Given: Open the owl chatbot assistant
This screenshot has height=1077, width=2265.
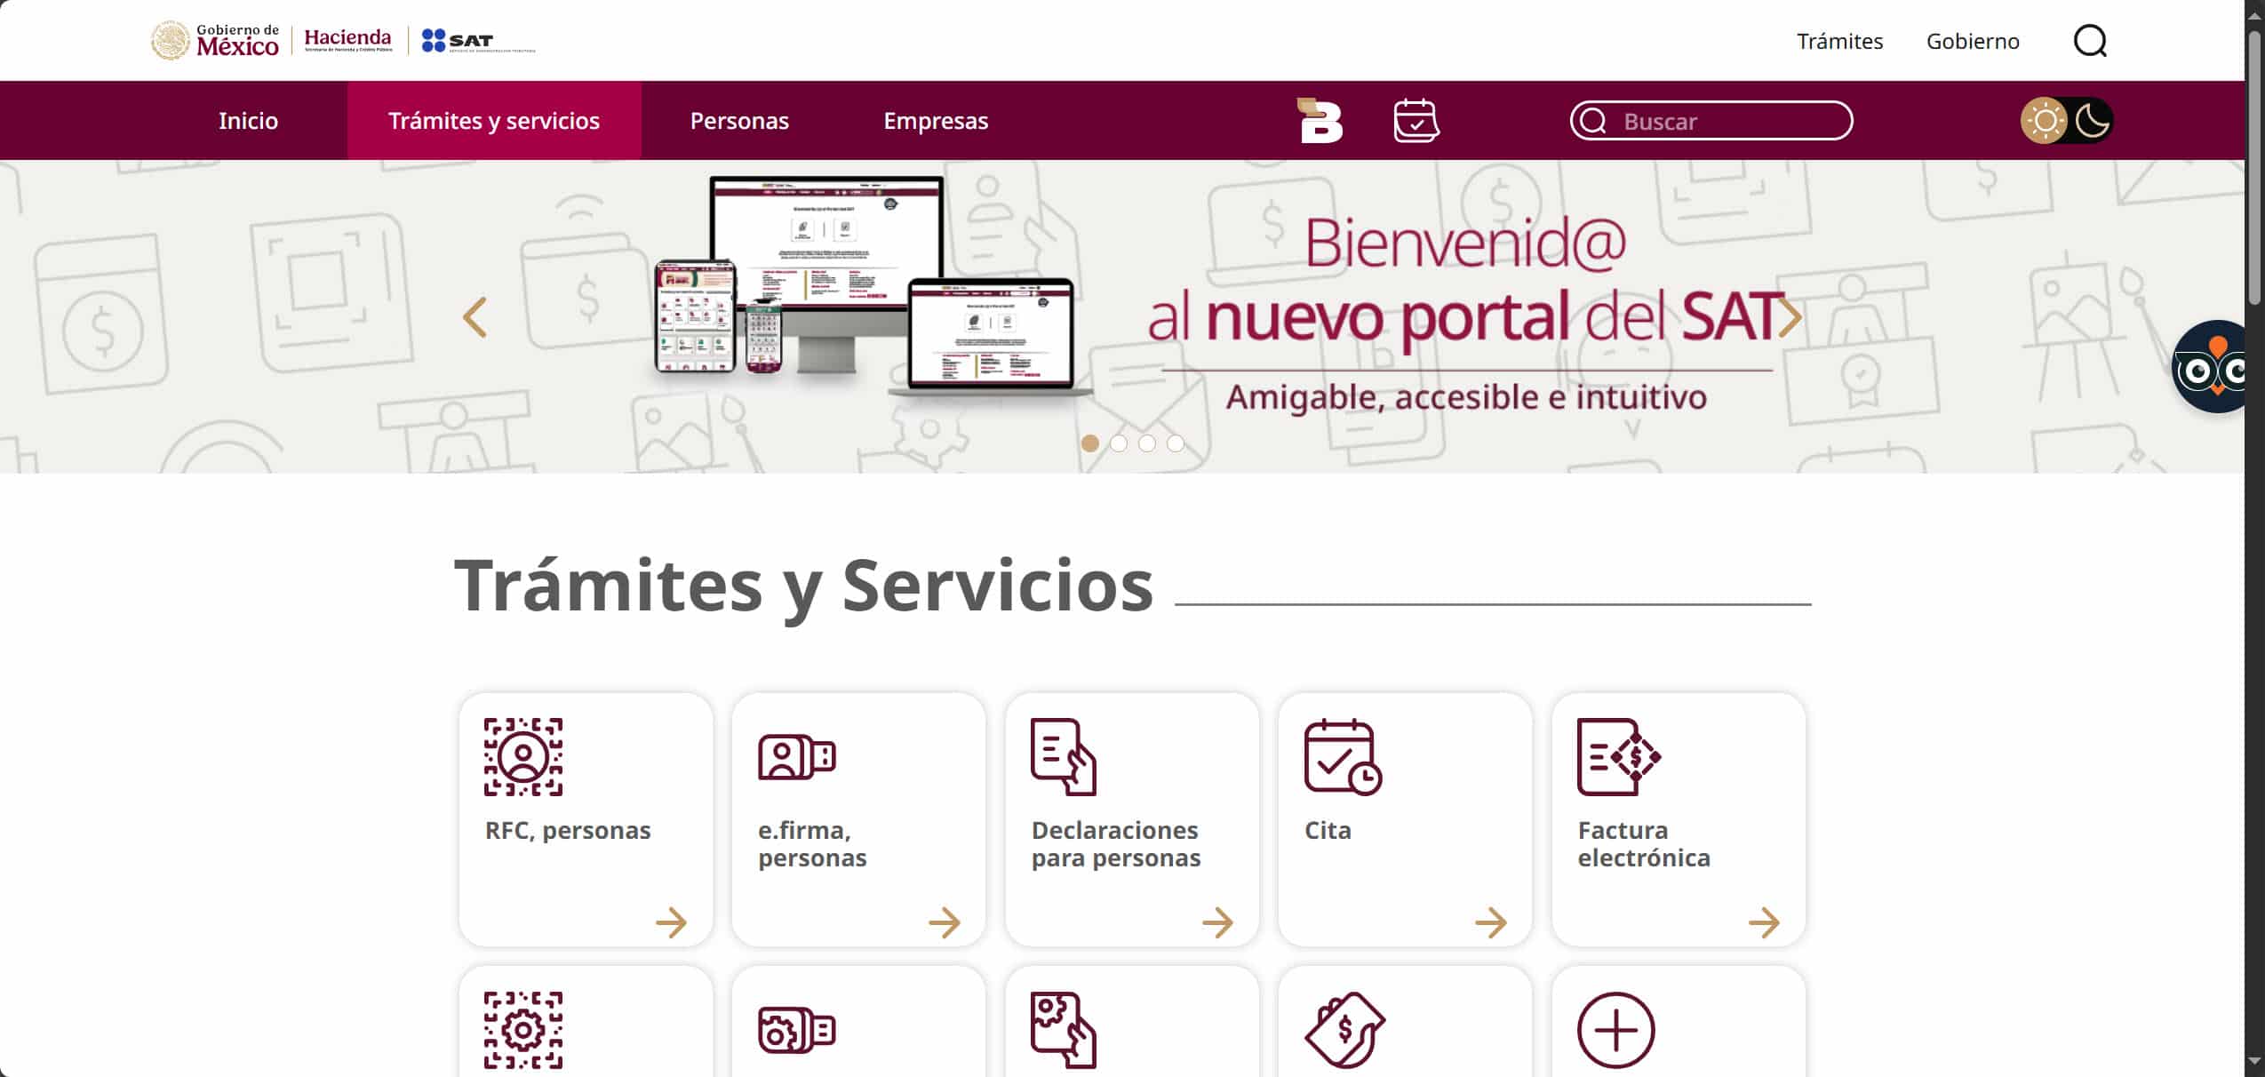Looking at the screenshot, I should point(2210,366).
